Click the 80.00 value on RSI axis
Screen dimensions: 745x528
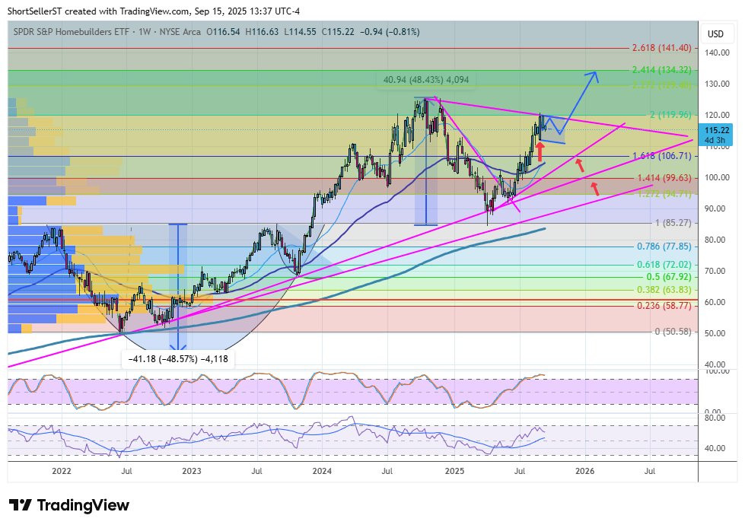715,418
